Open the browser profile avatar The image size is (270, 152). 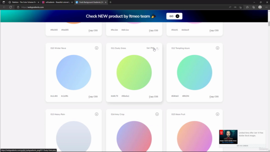[x=260, y=7]
